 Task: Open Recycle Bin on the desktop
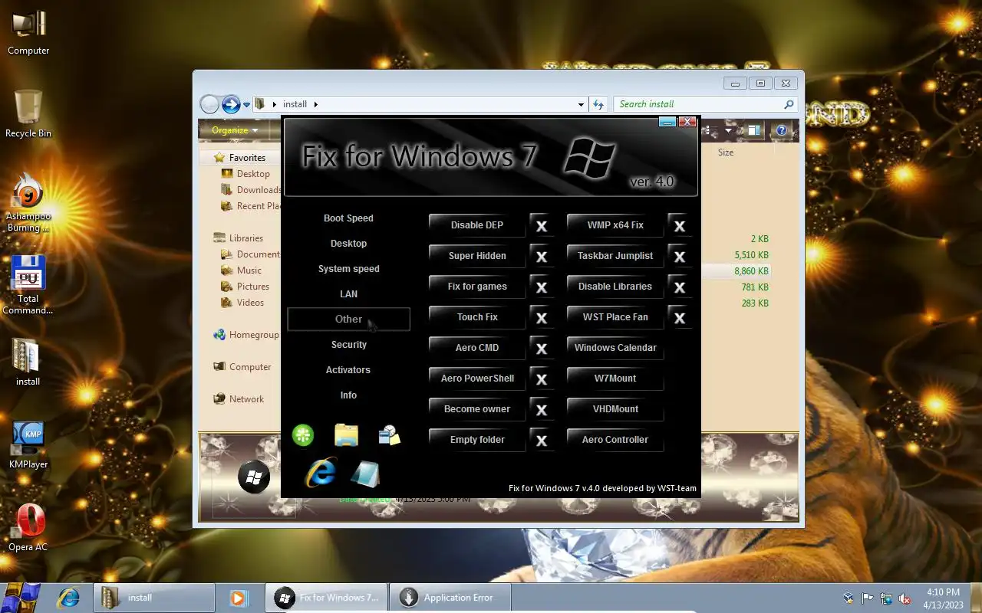coord(28,113)
